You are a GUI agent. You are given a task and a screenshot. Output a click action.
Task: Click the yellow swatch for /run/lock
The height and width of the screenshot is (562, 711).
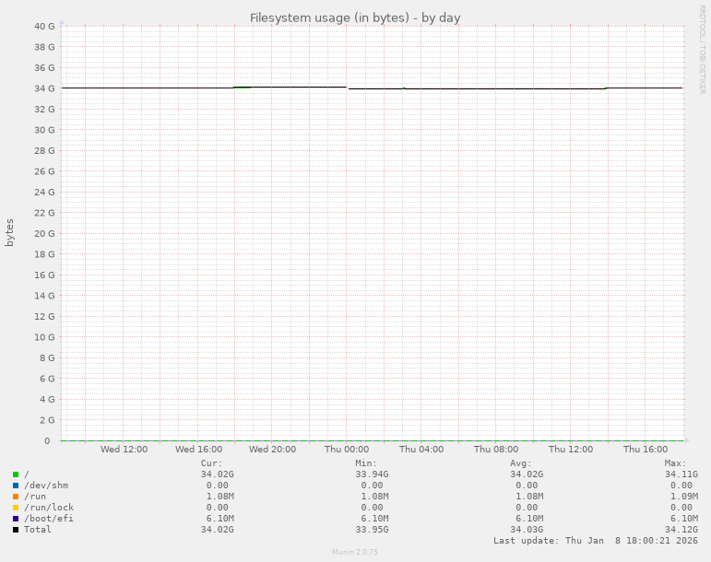(16, 508)
